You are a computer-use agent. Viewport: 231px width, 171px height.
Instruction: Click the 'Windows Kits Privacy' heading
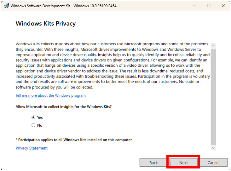(x=46, y=24)
